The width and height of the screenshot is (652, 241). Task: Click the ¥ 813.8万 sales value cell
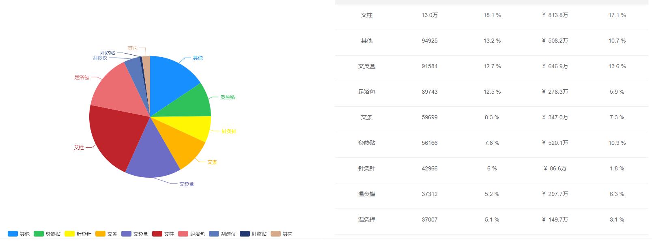[x=555, y=15]
